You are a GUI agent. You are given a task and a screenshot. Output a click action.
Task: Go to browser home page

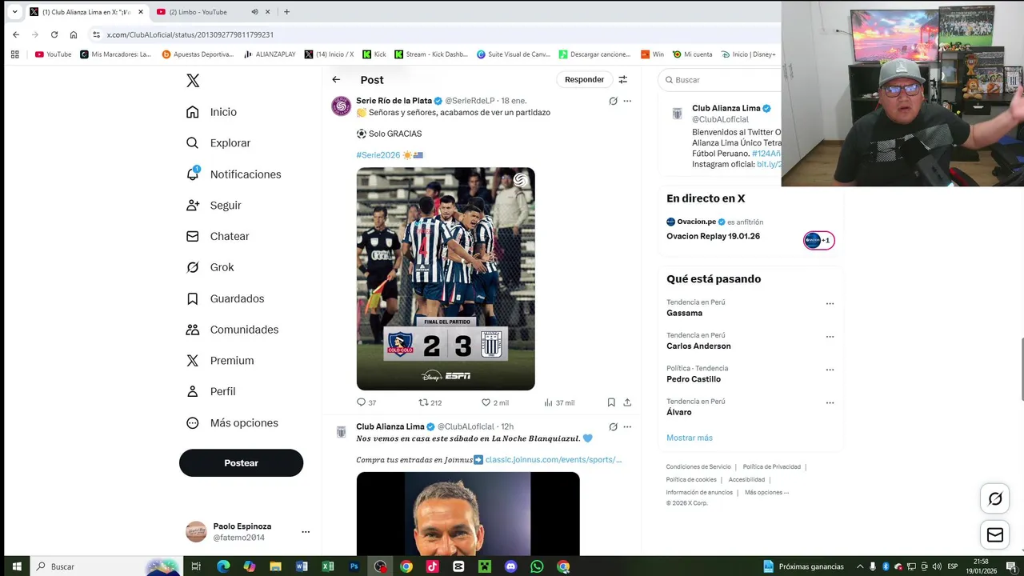coord(74,34)
